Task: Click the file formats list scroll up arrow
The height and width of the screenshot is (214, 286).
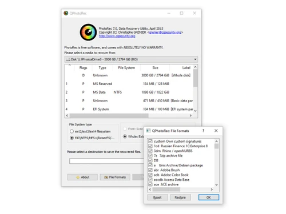Action: coord(216,142)
